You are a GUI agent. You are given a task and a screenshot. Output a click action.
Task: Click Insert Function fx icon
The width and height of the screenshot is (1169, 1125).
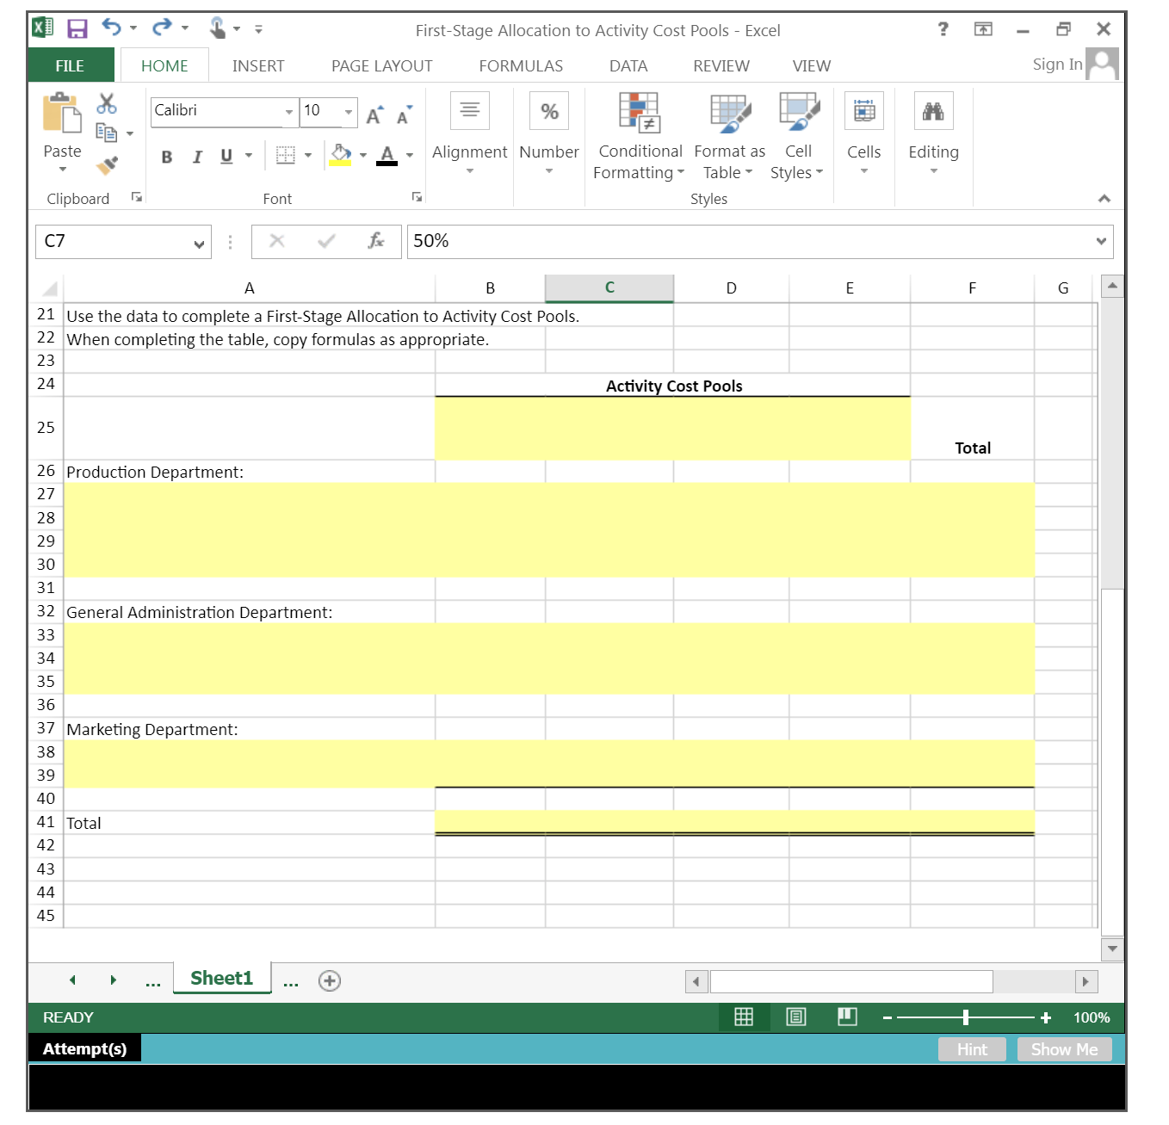[x=375, y=241]
